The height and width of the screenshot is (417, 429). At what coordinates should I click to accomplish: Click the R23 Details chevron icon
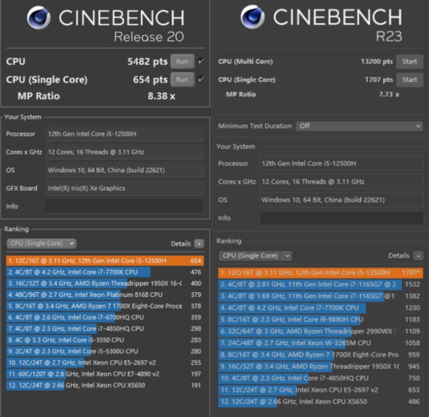(x=418, y=256)
